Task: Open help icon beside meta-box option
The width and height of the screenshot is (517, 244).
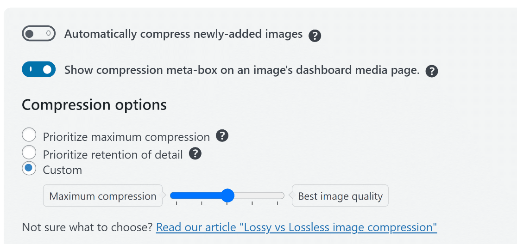Action: point(432,71)
